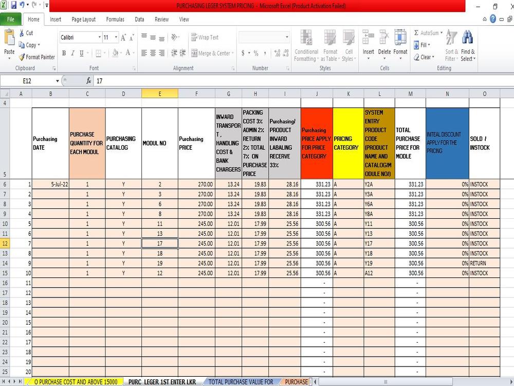Click Insert cells icon
Viewport: 514px width, 386px height.
[x=368, y=37]
